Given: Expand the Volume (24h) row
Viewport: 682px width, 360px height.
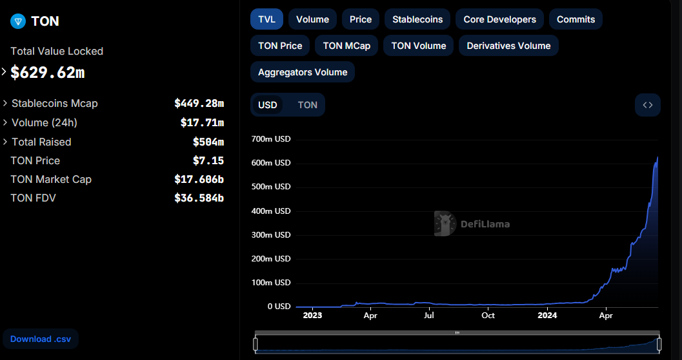Looking at the screenshot, I should coord(5,122).
